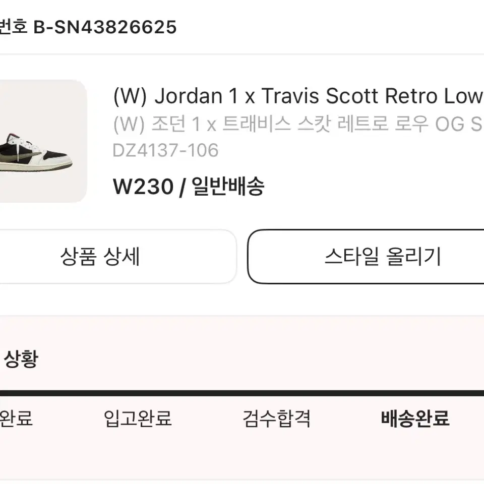Click the order number B-SN43826625
Screen dimensions: 484x484
click(105, 27)
